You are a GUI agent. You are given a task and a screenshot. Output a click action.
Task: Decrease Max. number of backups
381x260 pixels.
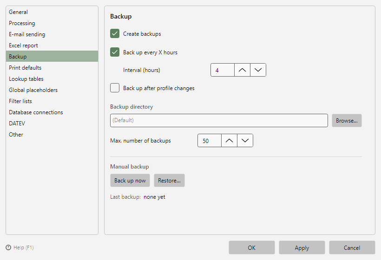click(245, 141)
